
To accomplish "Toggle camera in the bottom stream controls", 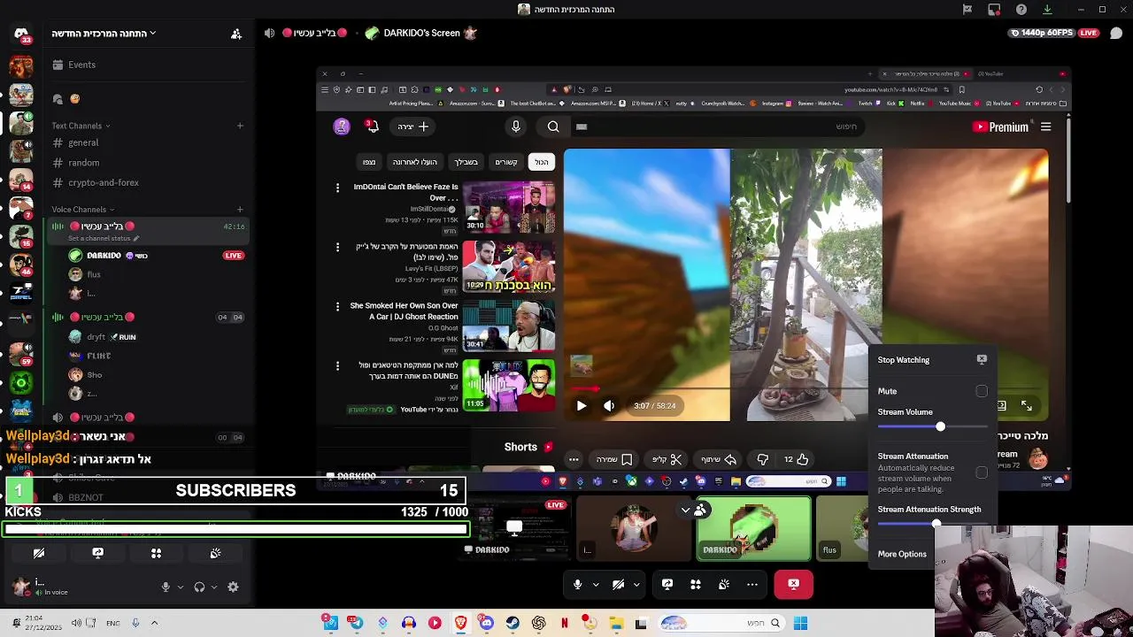I will 619,584.
